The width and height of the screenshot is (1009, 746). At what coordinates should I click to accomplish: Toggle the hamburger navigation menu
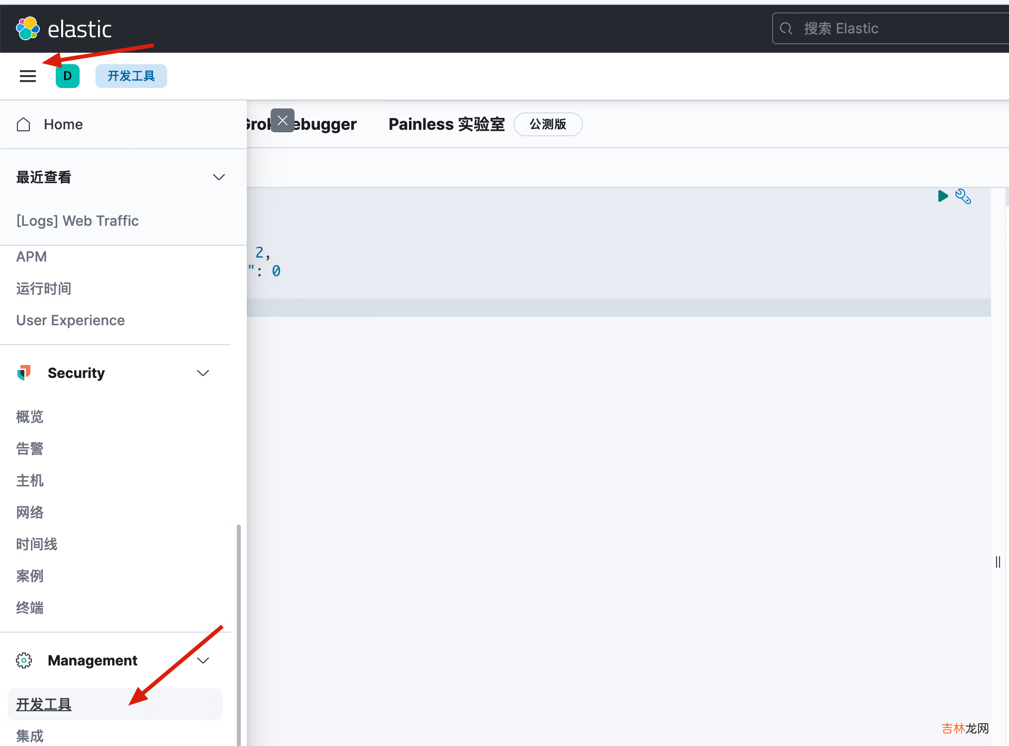28,76
